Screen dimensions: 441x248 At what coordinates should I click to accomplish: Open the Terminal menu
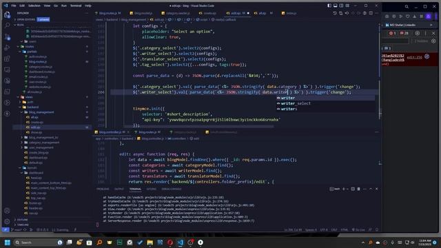76,6
